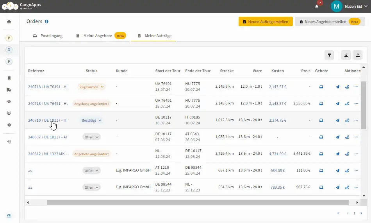Image resolution: width=371 pixels, height=223 pixels.
Task: Click the CargoApps logo
Action: (x=21, y=6)
